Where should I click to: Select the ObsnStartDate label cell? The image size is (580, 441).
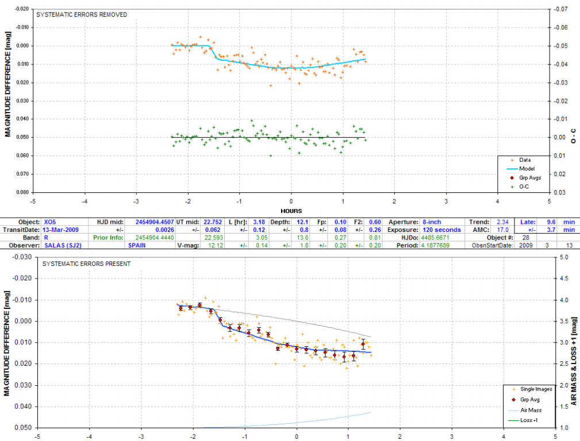coord(492,245)
